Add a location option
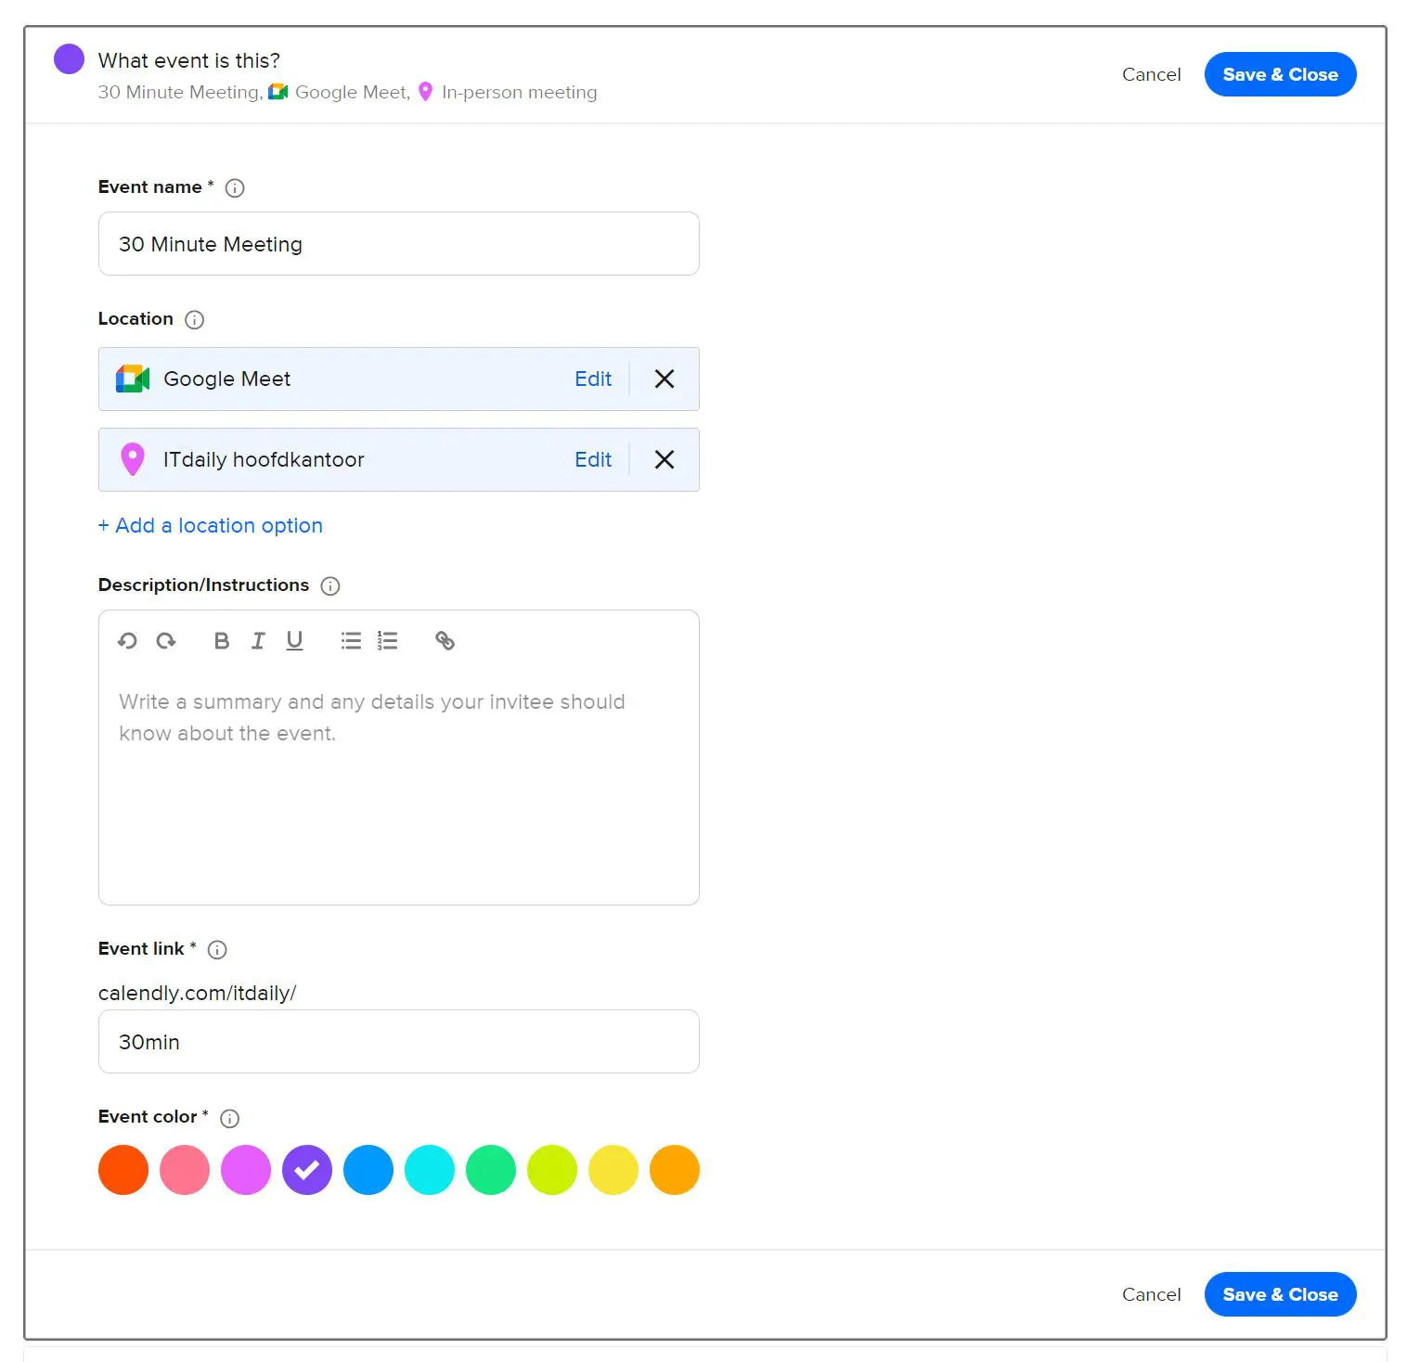1407x1362 pixels. click(211, 525)
